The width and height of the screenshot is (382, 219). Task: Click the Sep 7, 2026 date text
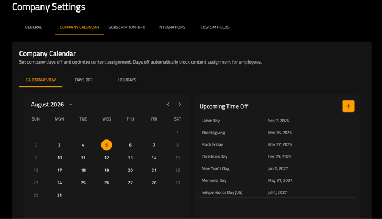(x=278, y=121)
